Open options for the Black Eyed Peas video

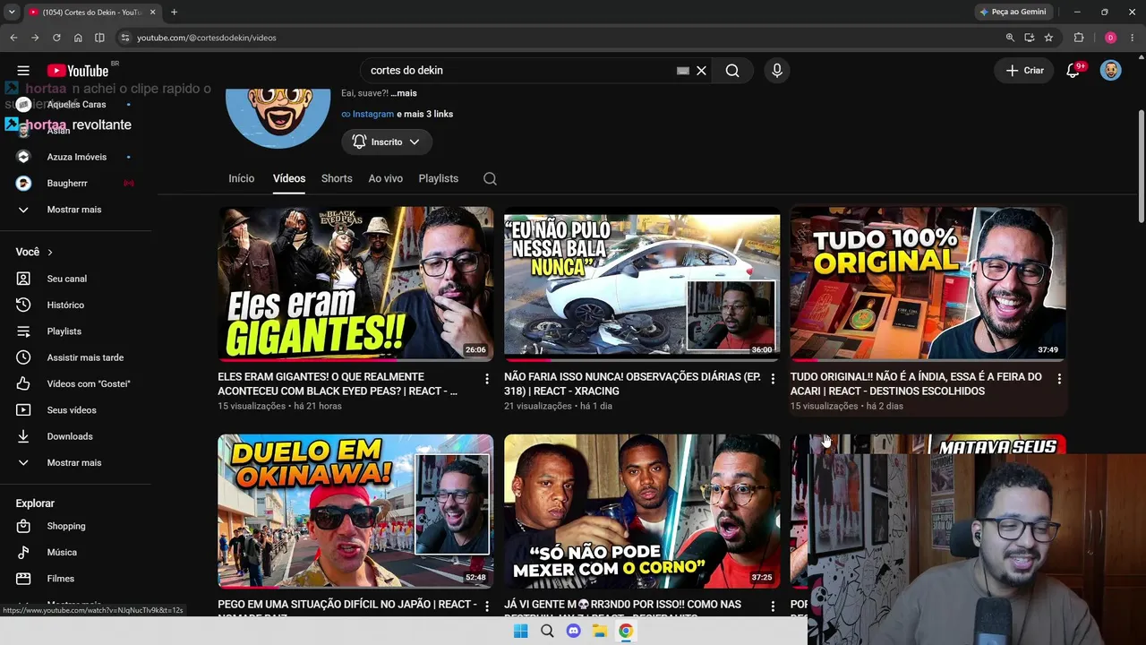click(487, 379)
